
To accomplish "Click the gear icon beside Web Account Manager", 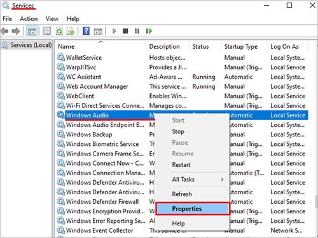I will tap(61, 86).
